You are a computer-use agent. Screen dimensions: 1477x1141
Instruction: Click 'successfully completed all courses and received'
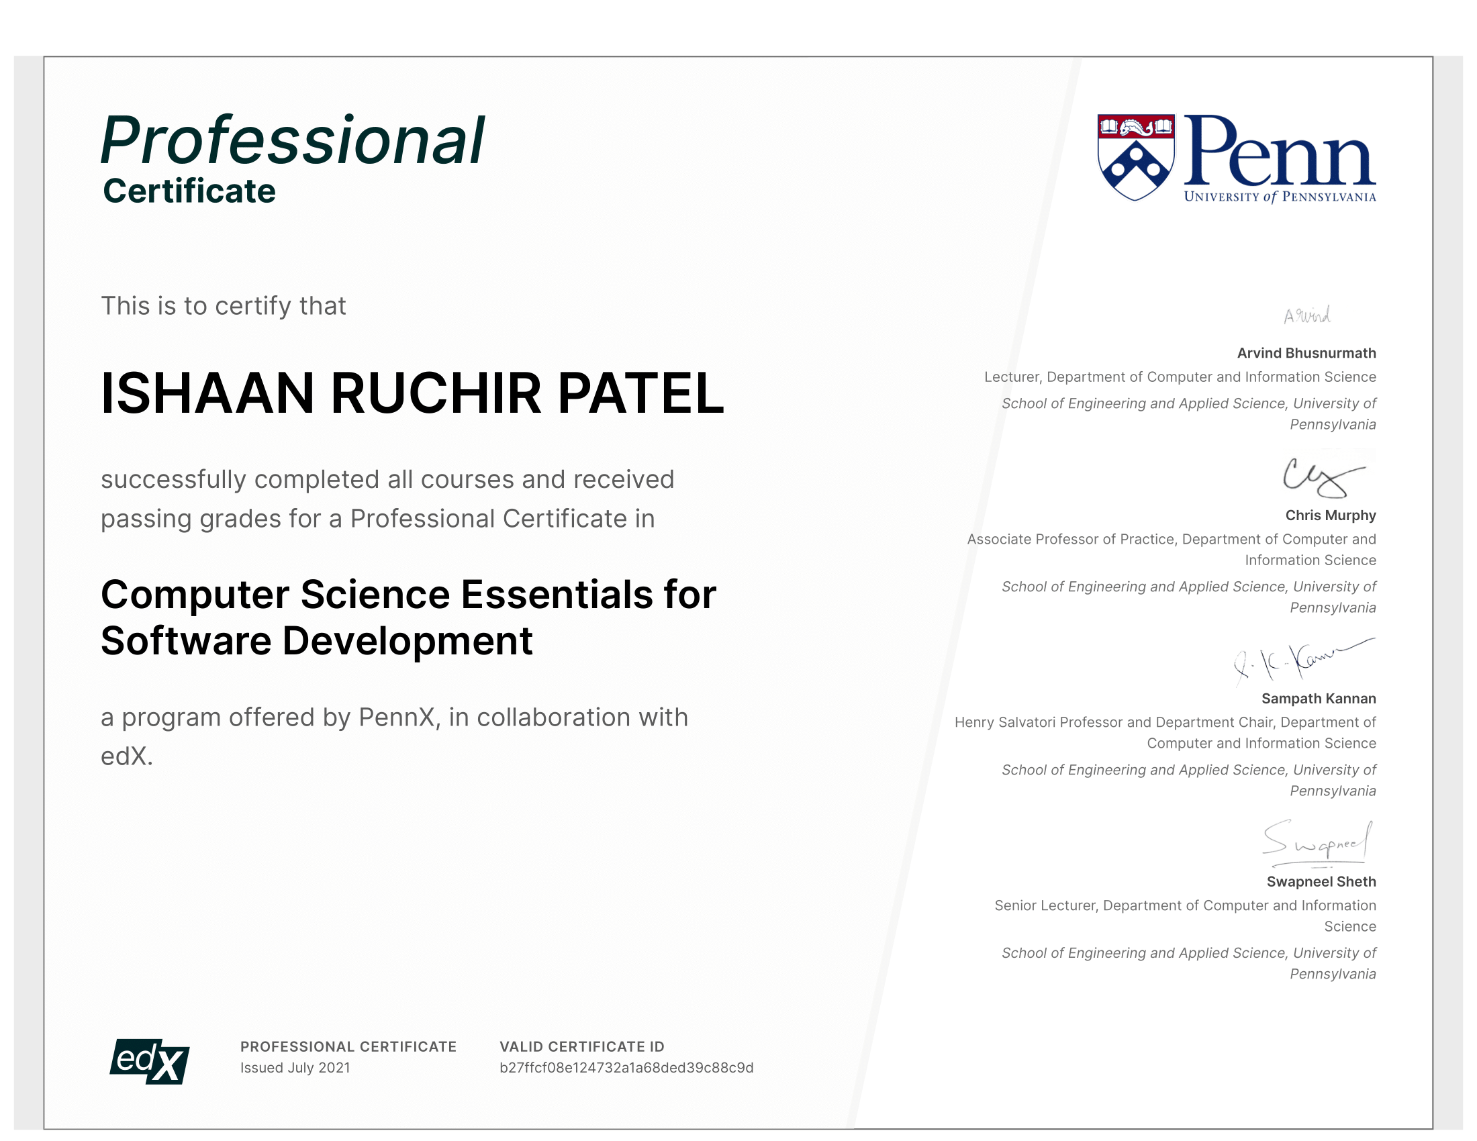(x=387, y=479)
